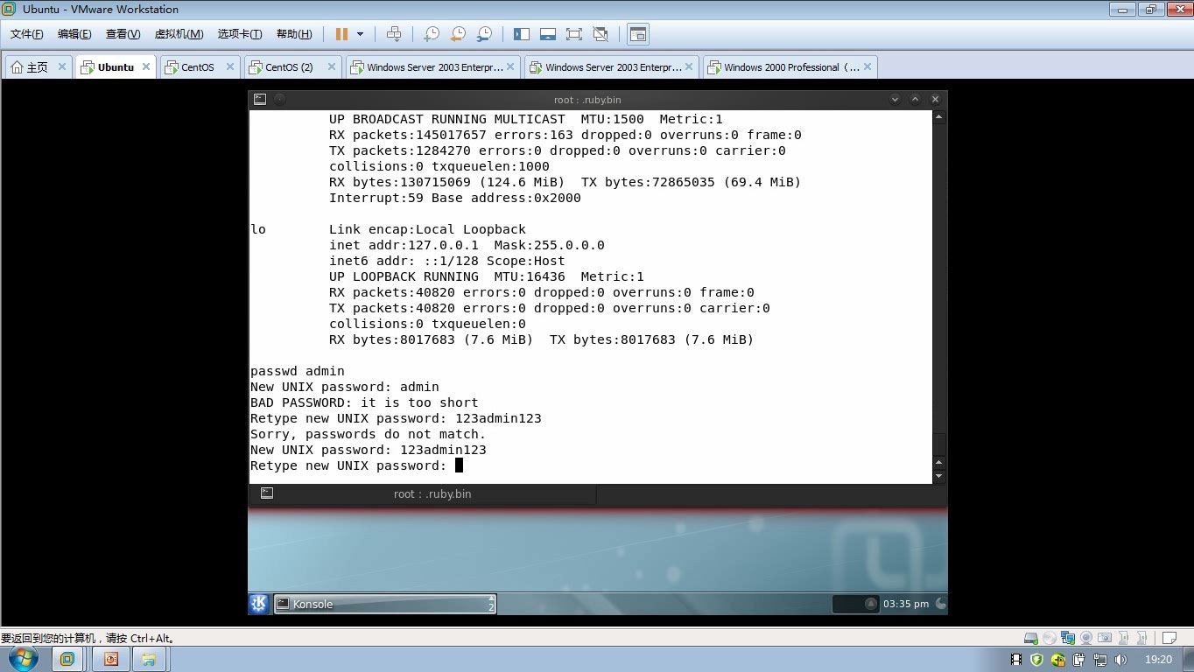Click the KDE panel clock showing 03:35 pm
The height and width of the screenshot is (672, 1194).
point(906,604)
